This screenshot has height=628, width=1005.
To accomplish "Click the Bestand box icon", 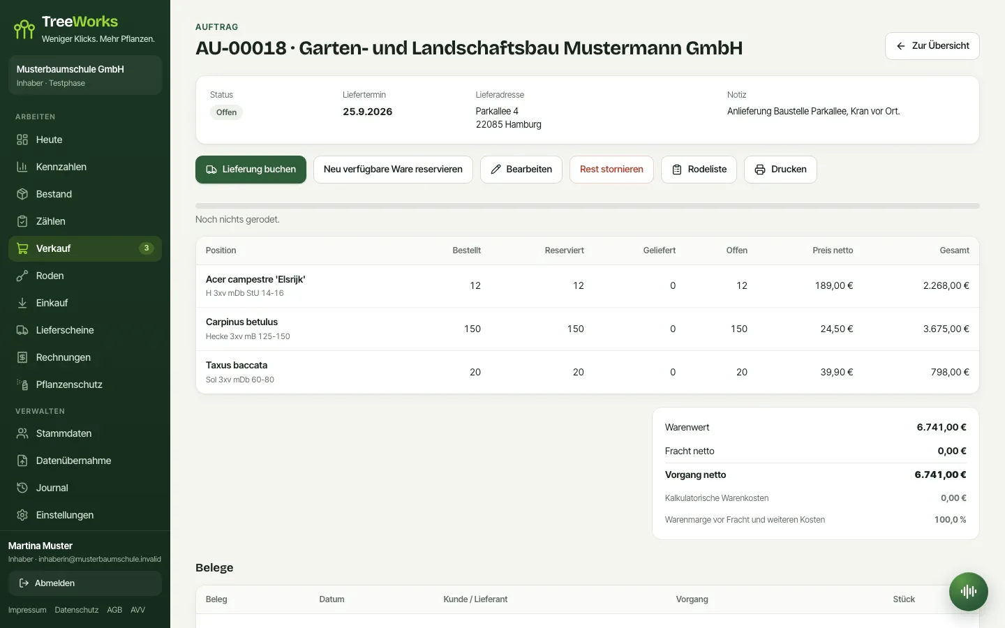I will (x=22, y=194).
